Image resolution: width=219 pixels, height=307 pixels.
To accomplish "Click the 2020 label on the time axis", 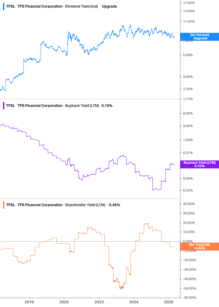I will [64, 302].
